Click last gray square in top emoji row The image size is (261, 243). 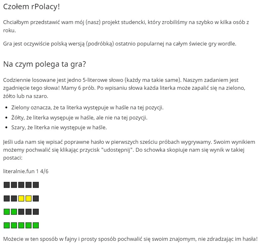tap(36, 185)
